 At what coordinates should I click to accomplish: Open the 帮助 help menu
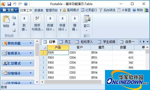click(138, 10)
